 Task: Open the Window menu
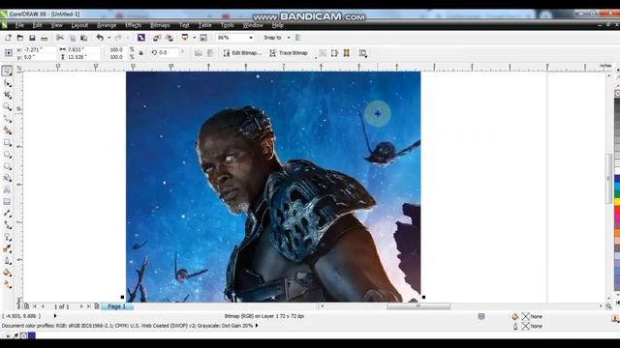point(253,25)
